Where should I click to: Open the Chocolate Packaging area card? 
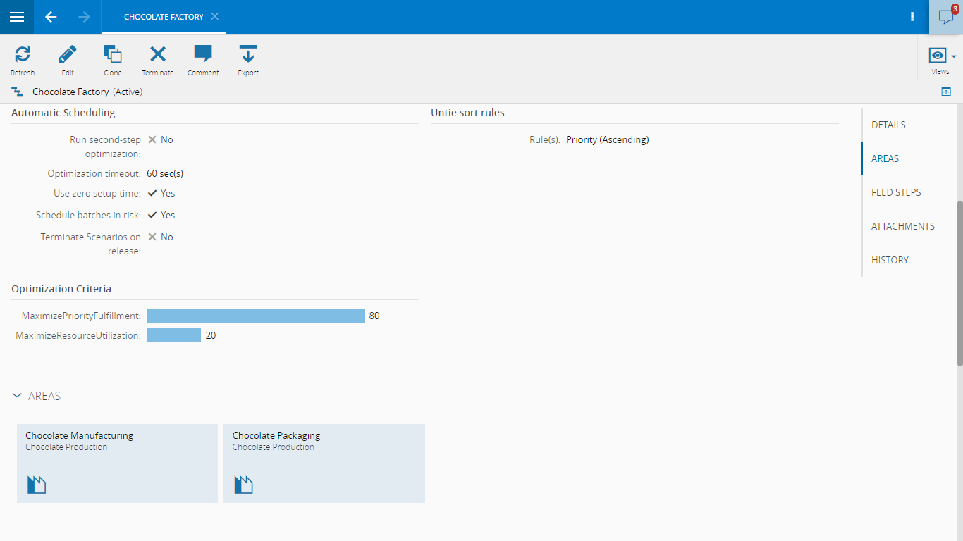[324, 463]
